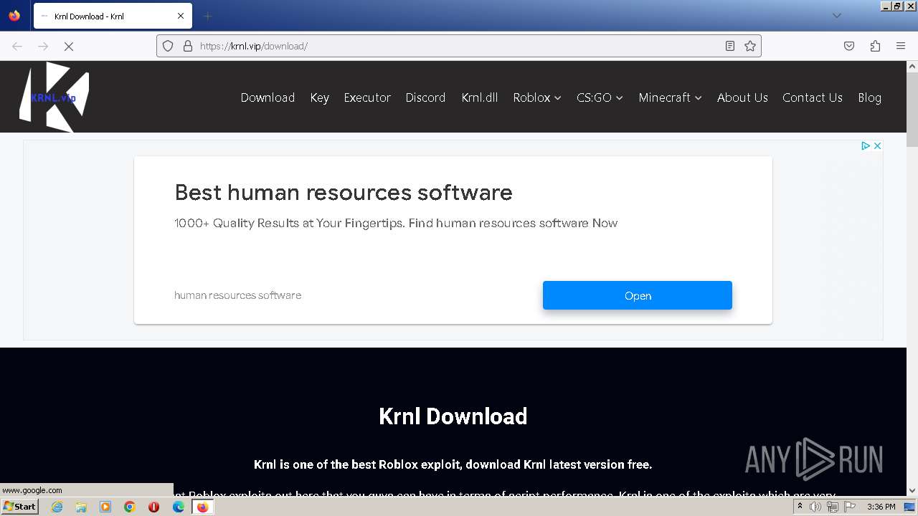This screenshot has height=516, width=918.
Task: Open media player taskbar icon
Action: [105, 507]
